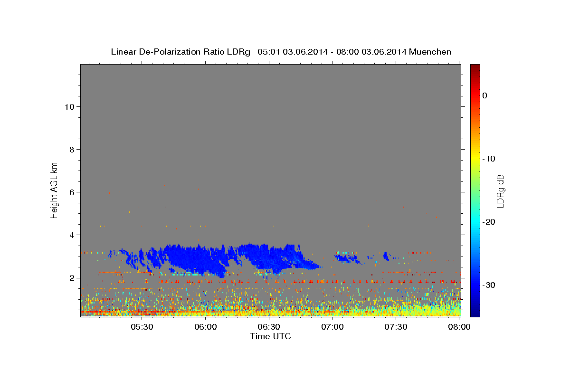Click the dark blue bottom of the colorbar

point(475,312)
